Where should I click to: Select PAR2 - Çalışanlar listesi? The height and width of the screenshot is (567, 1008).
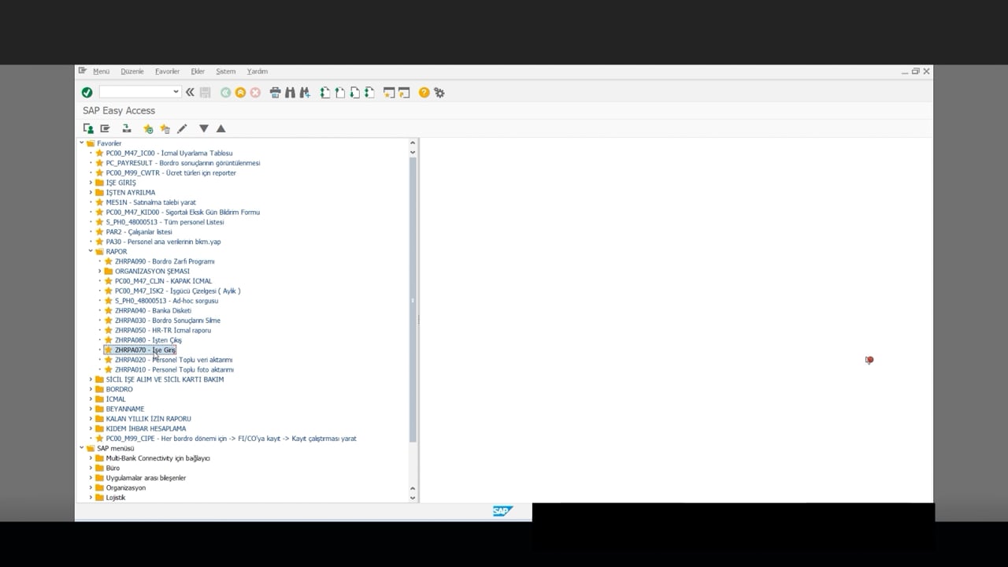coord(139,232)
